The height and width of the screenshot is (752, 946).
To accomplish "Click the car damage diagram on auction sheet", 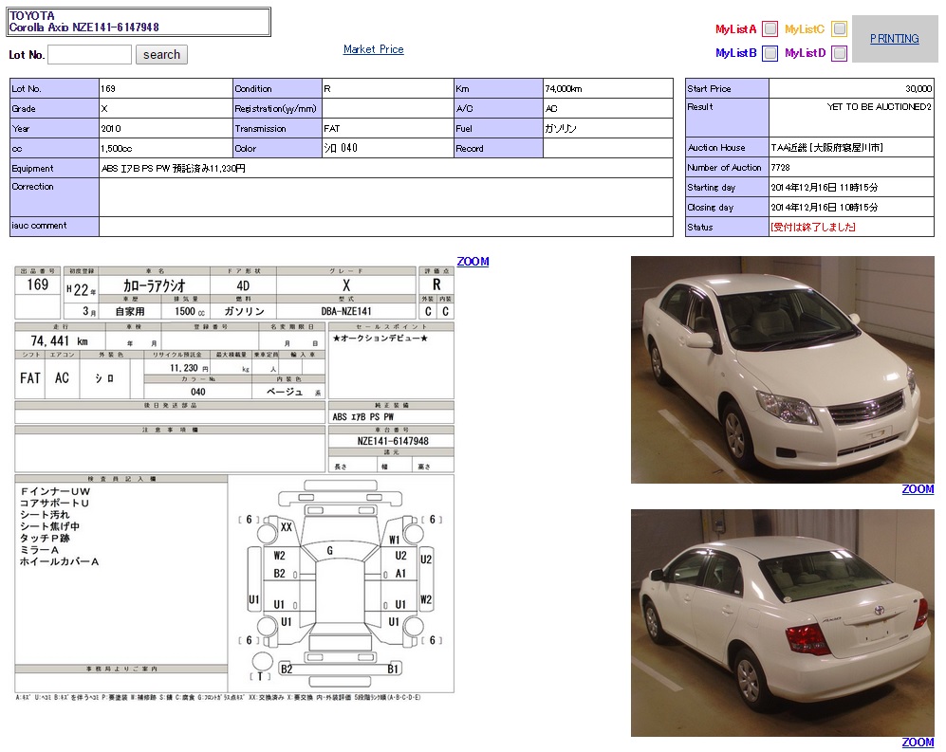I will pyautogui.click(x=340, y=583).
